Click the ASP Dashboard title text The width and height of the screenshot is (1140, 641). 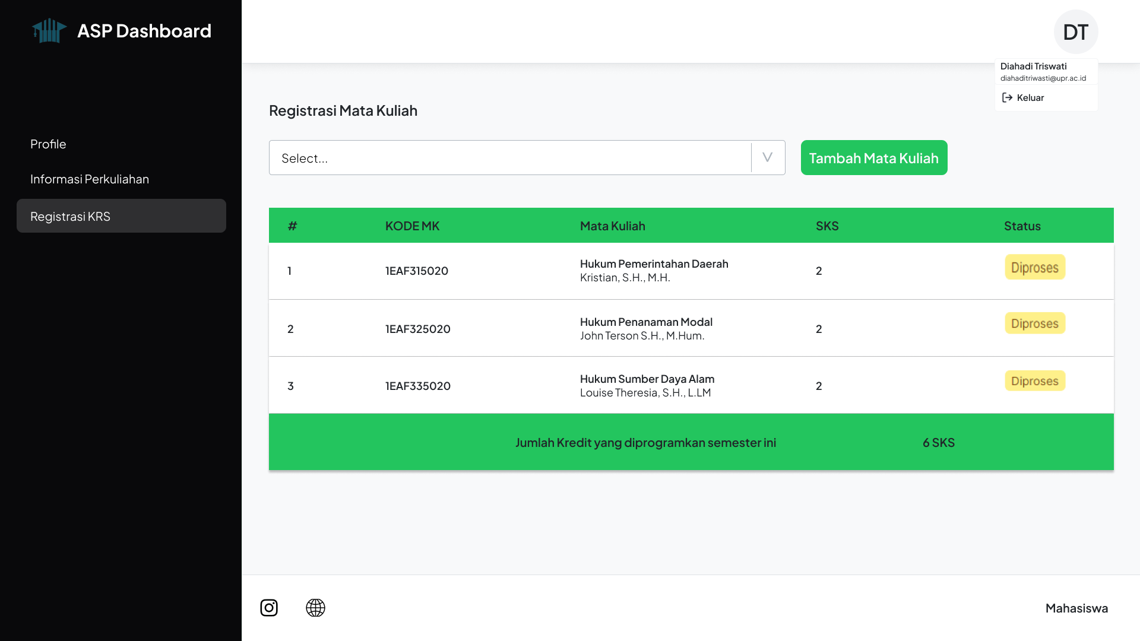click(x=144, y=31)
